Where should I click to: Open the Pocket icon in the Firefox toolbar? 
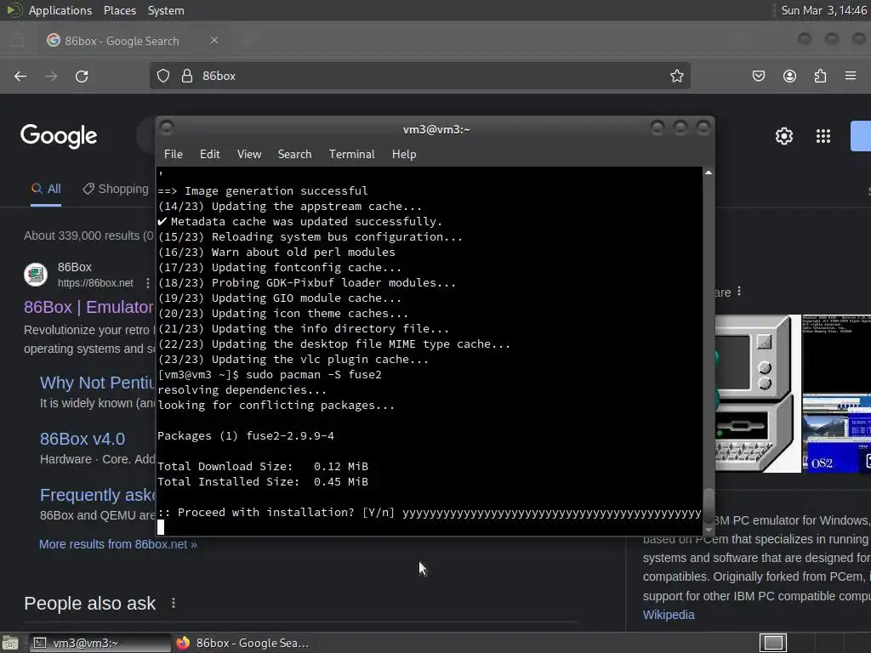tap(758, 76)
